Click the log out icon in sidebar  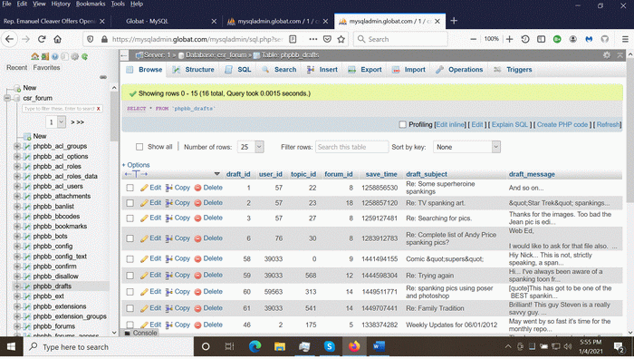(x=45, y=56)
